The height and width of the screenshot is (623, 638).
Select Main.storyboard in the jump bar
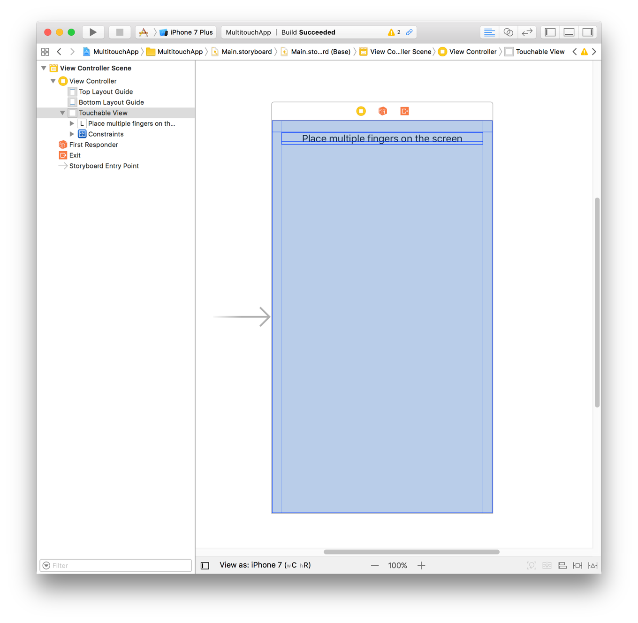pos(246,52)
